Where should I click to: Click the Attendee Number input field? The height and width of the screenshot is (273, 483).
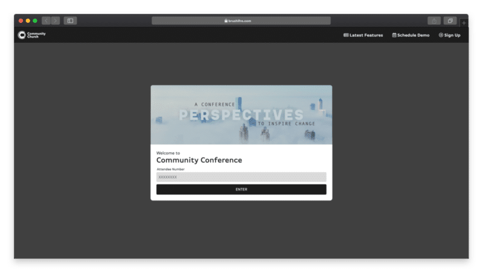[x=241, y=177]
